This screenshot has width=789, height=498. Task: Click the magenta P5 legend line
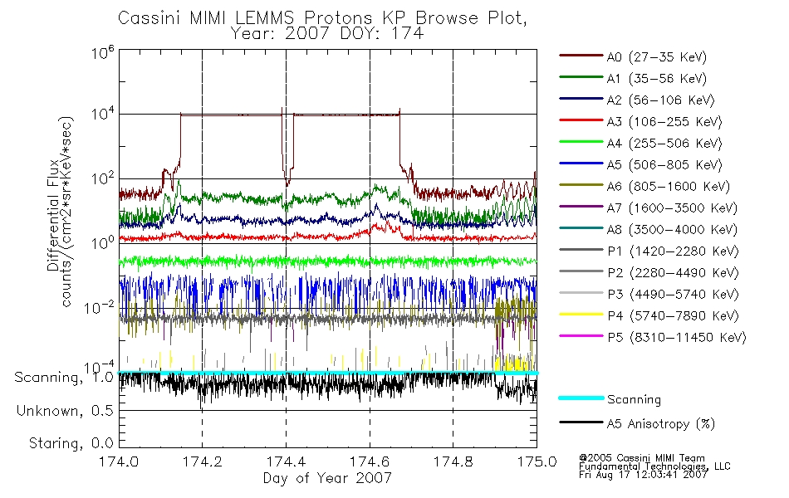tap(581, 335)
